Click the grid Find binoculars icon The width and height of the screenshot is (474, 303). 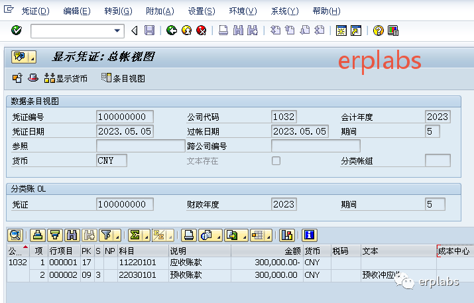72,235
